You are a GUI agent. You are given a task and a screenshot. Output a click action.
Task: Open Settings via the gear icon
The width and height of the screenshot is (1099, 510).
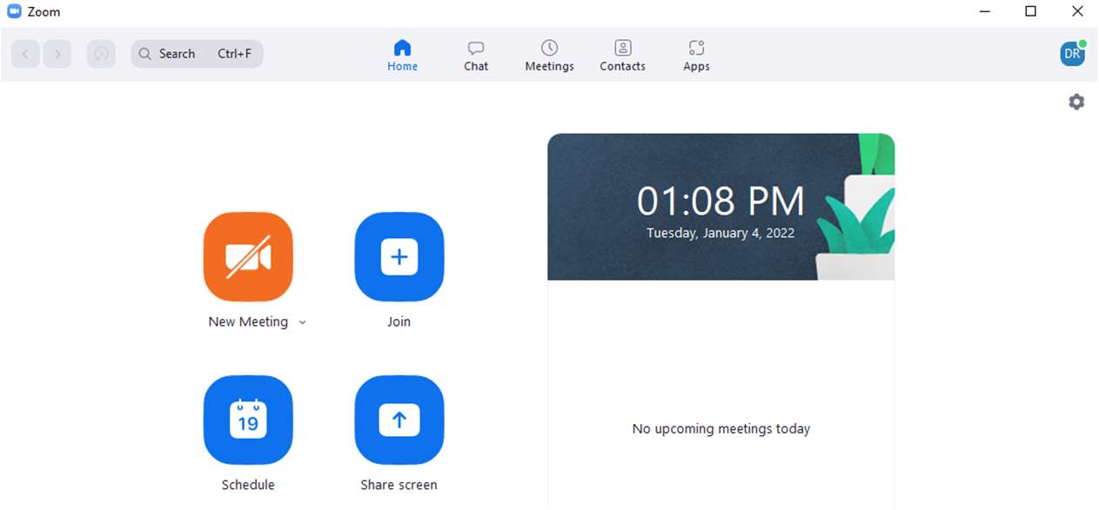(1076, 102)
